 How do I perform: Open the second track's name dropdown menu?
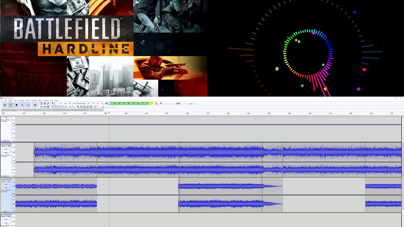[7, 144]
